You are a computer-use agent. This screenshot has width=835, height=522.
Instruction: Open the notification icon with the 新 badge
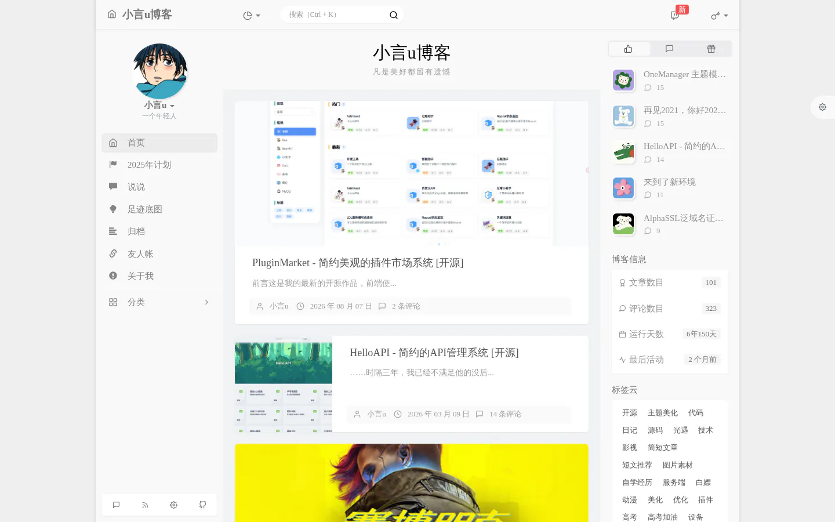675,16
